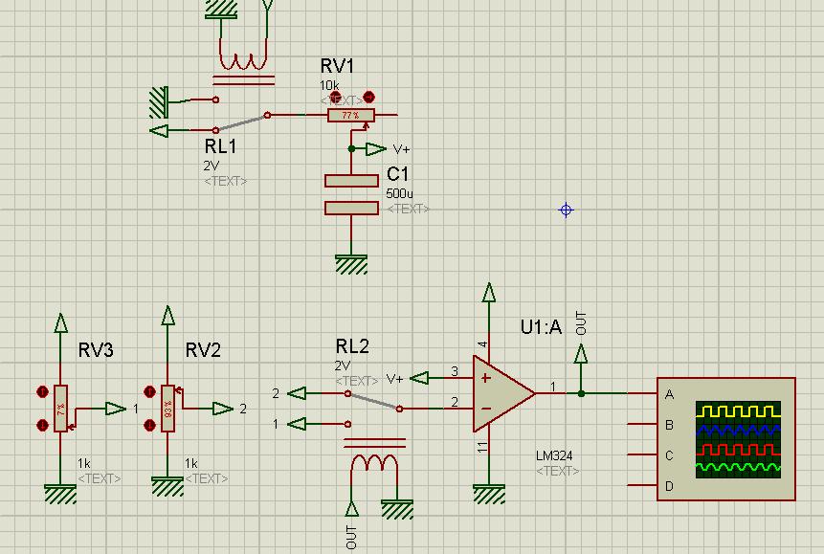Click the V+ terminal at op-amp pin 3
Image resolution: width=824 pixels, height=554 pixels.
pyautogui.click(x=419, y=378)
